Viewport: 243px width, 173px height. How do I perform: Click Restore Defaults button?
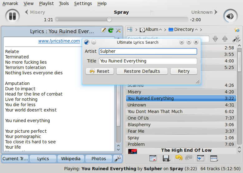(x=142, y=71)
